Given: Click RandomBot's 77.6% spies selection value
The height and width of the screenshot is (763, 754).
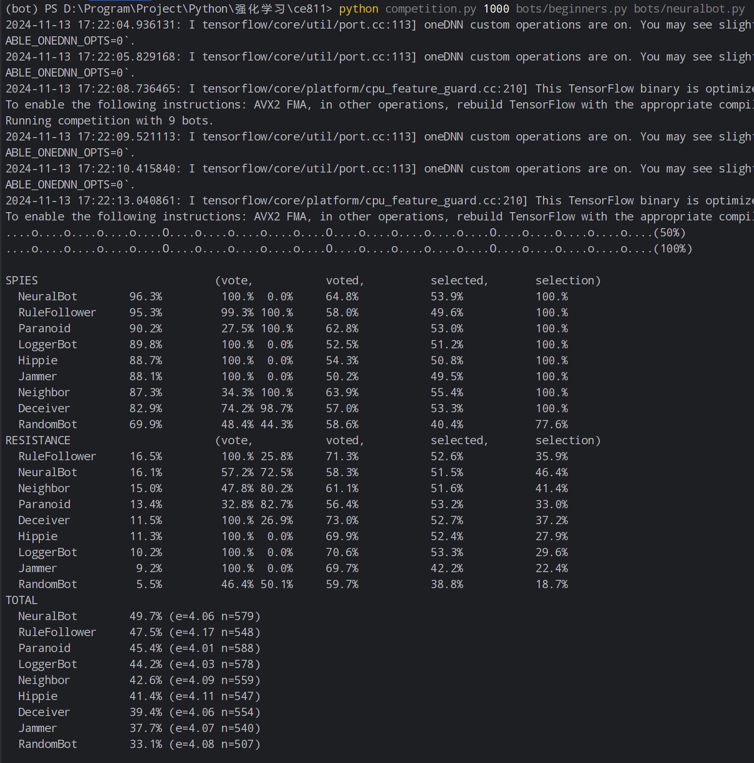Looking at the screenshot, I should (552, 424).
